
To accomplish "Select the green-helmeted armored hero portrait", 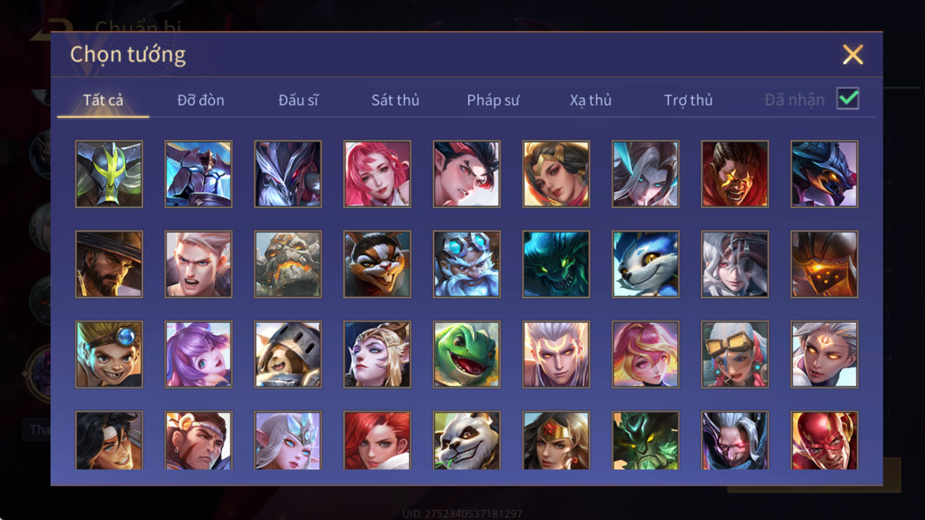I will 109,174.
